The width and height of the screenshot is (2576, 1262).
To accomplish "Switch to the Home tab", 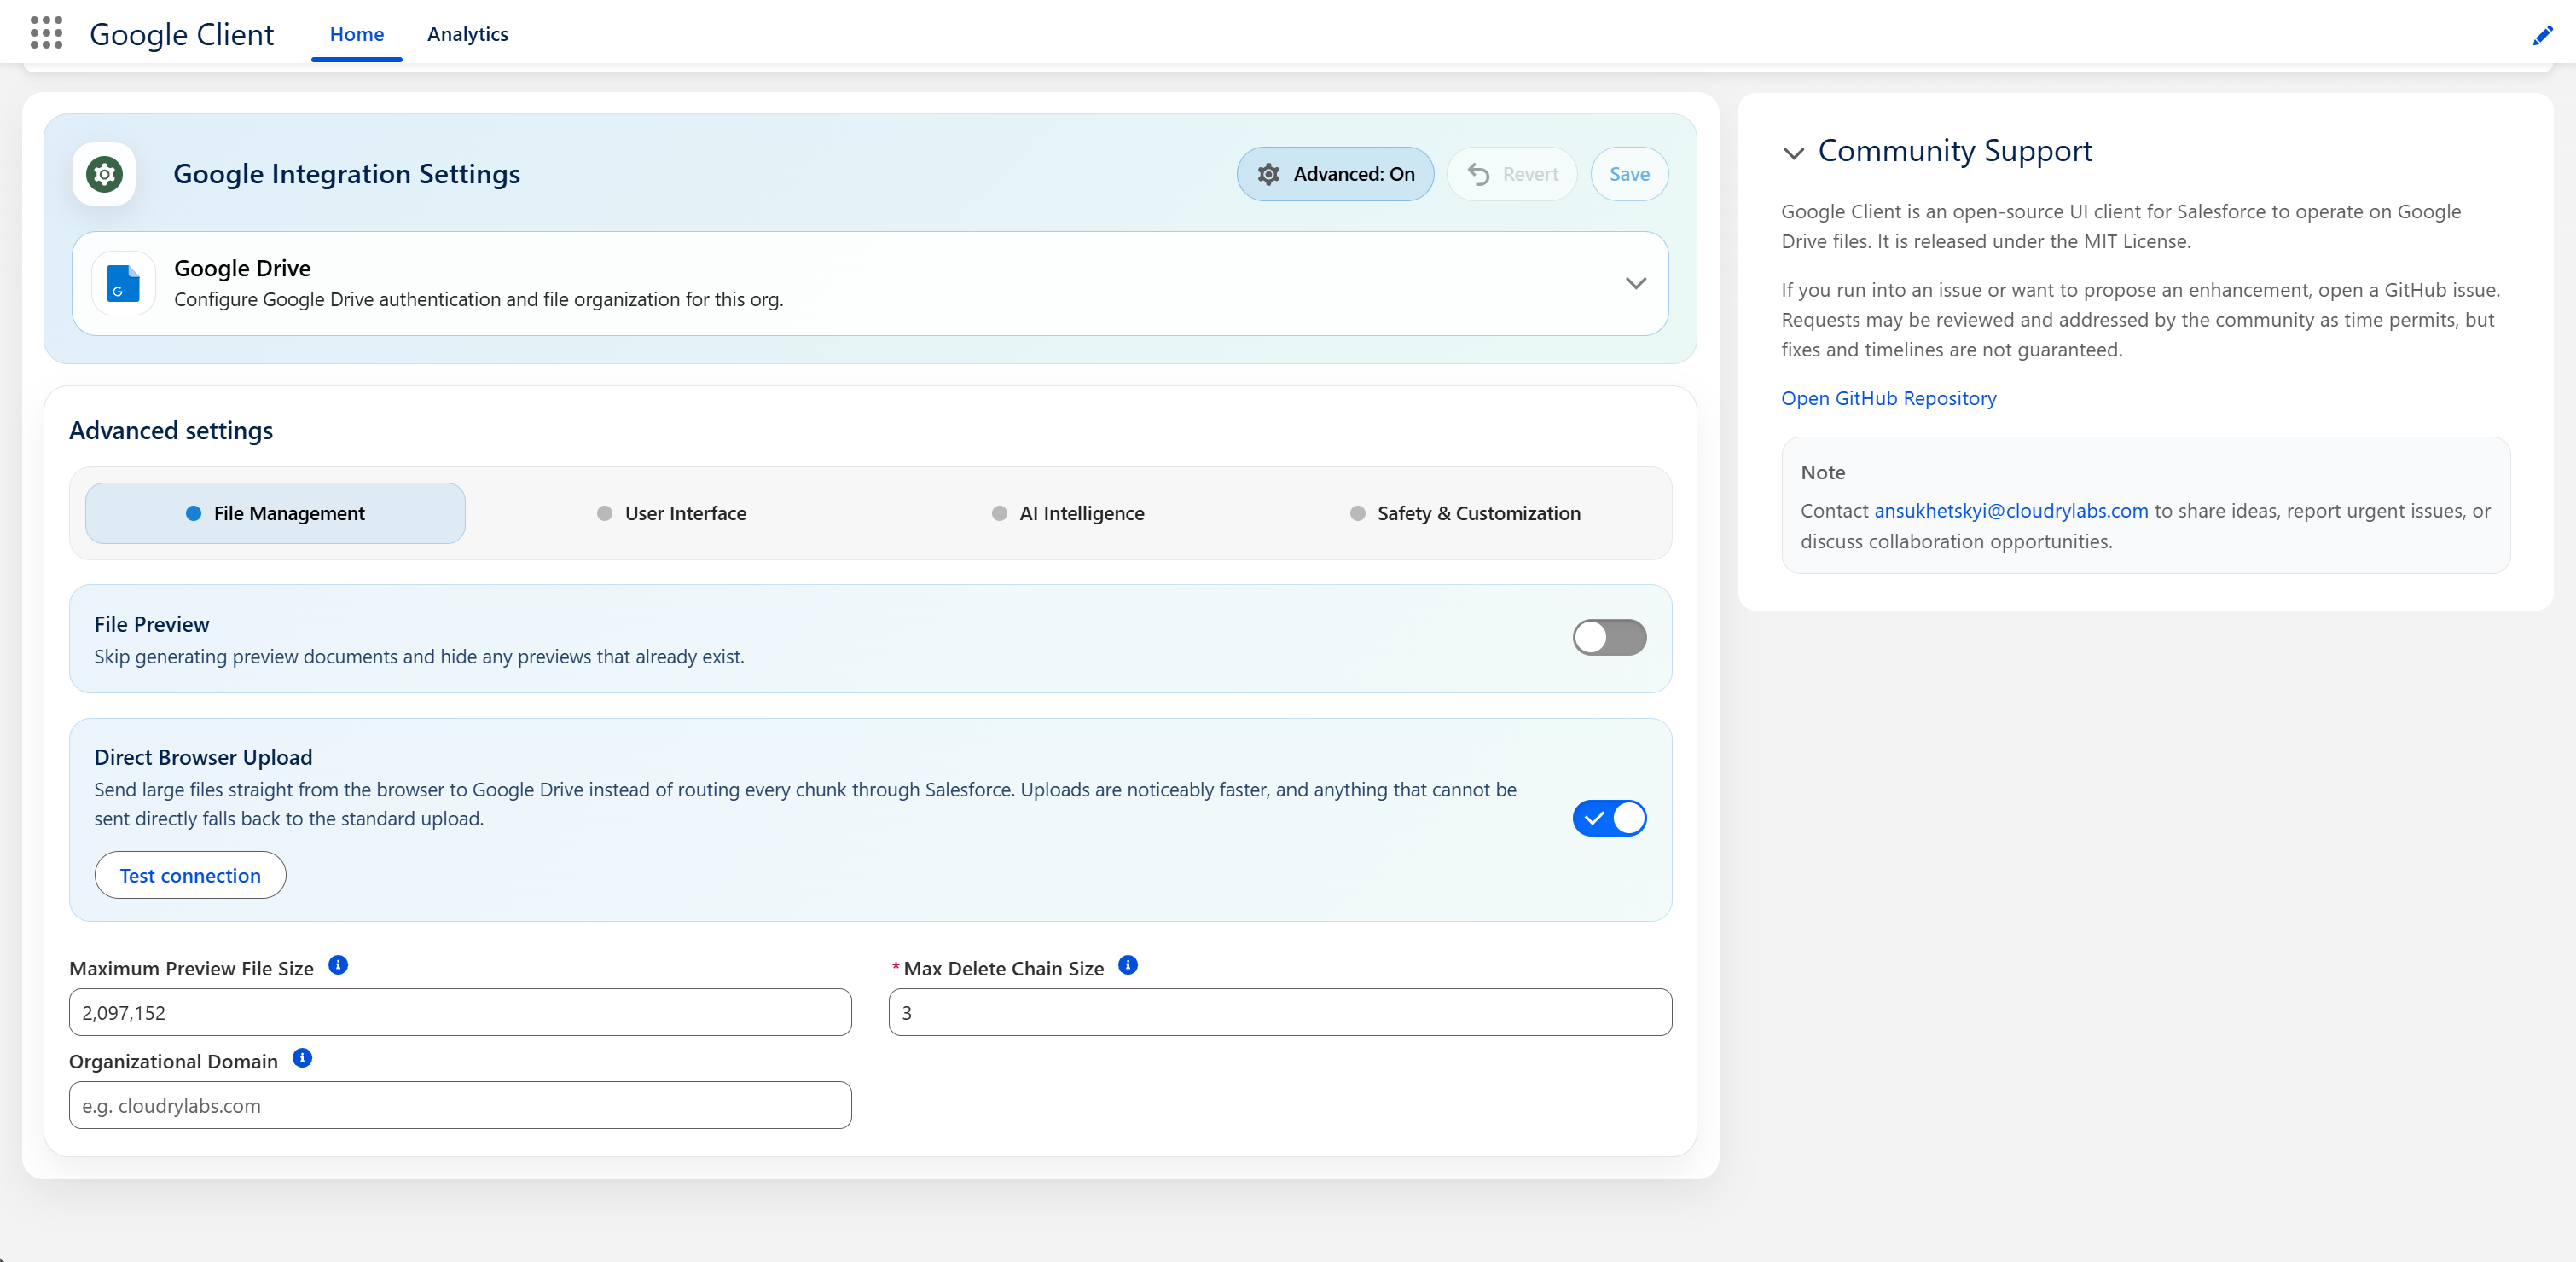I will (x=356, y=34).
